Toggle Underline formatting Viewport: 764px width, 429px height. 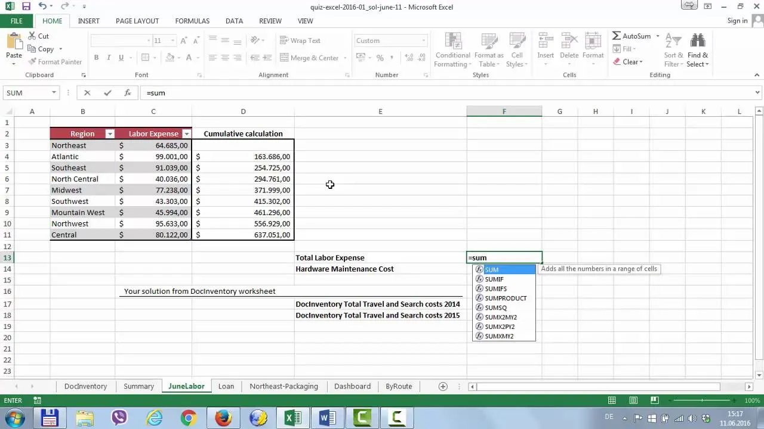coord(121,58)
